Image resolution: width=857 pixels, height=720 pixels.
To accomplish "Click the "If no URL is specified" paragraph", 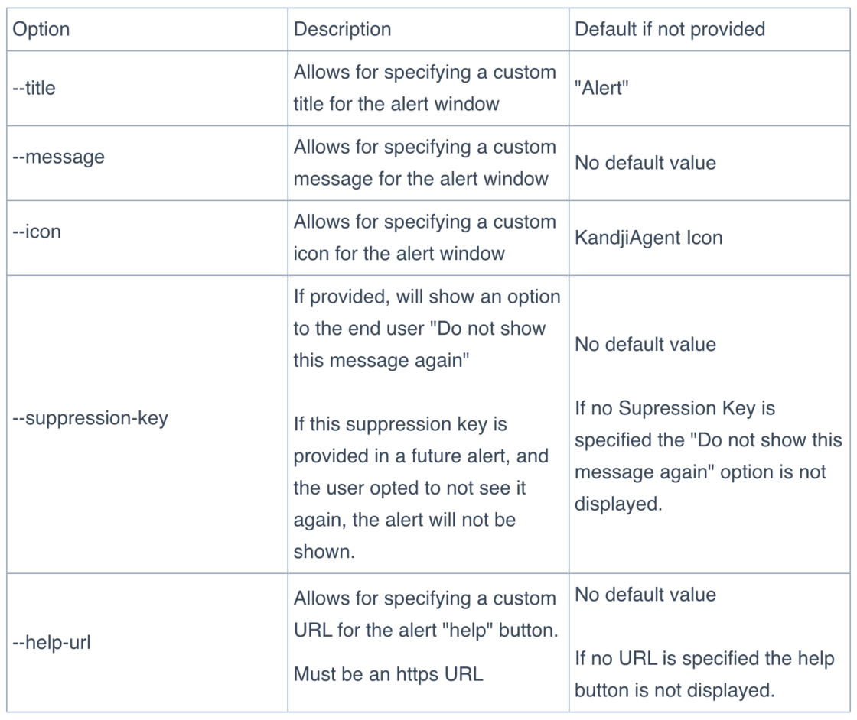I will coord(704,674).
